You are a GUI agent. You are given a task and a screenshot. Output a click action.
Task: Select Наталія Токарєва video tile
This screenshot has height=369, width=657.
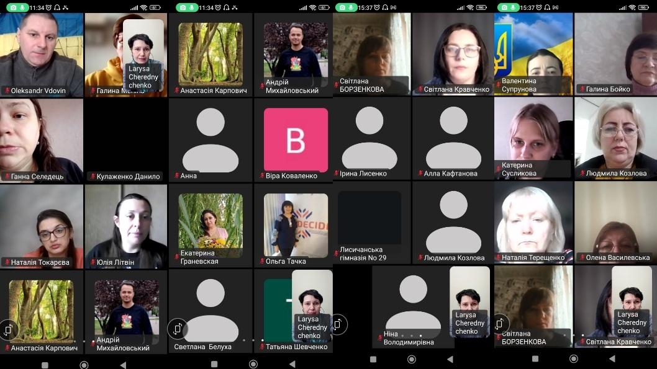(42, 225)
